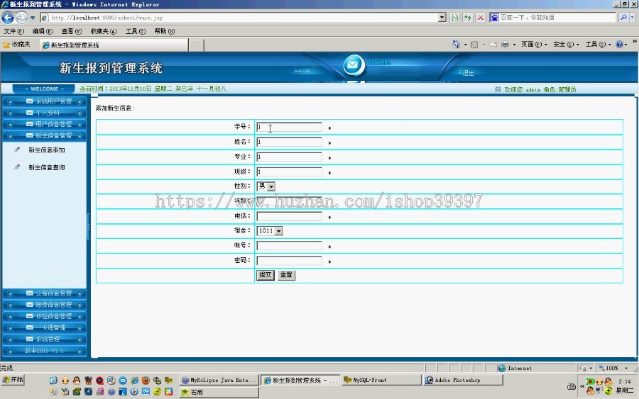Click the browser Forward arrow button
Screen dimensions: 639x399
pyautogui.click(x=21, y=18)
